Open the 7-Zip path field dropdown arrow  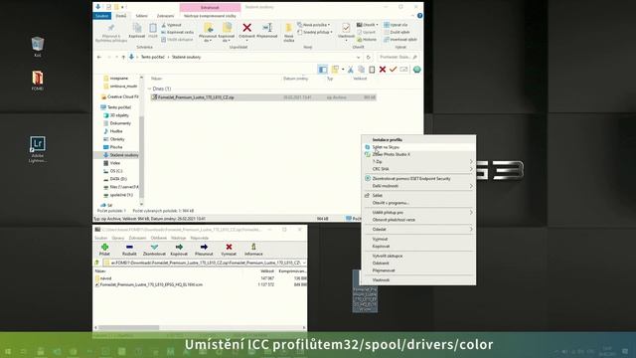coord(304,263)
